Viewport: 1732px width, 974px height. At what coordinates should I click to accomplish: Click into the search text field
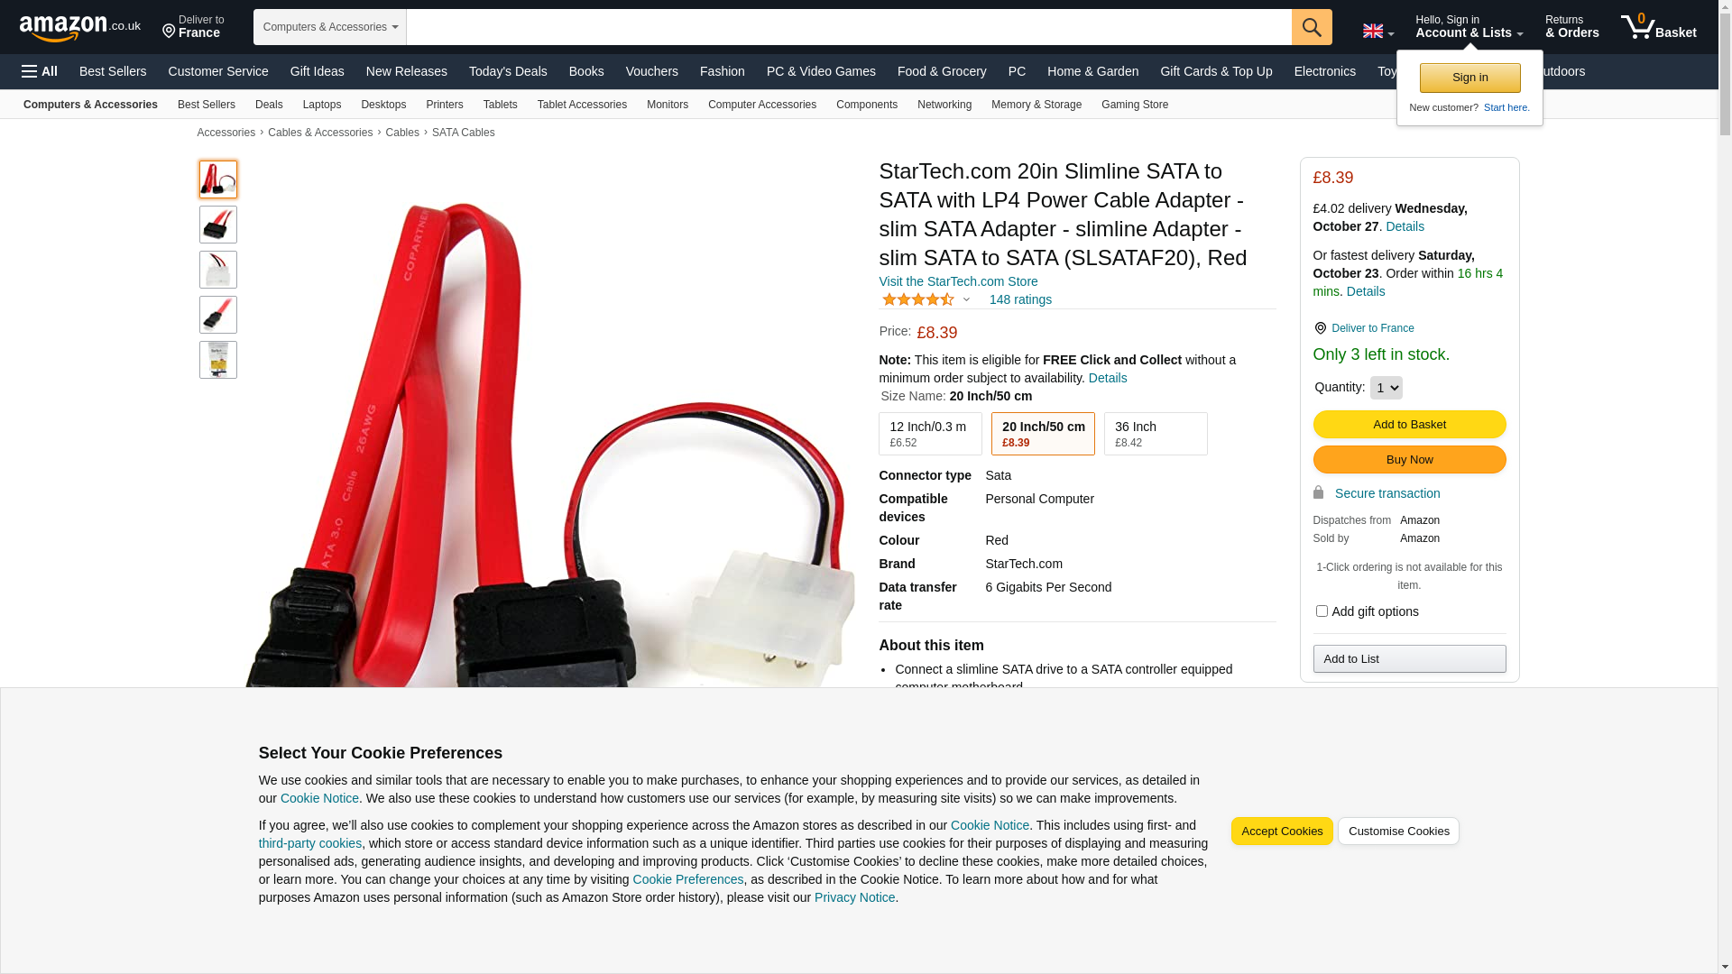pos(849,27)
